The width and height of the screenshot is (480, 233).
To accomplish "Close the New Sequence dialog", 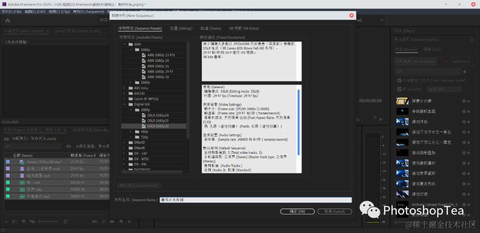I will coord(352,15).
